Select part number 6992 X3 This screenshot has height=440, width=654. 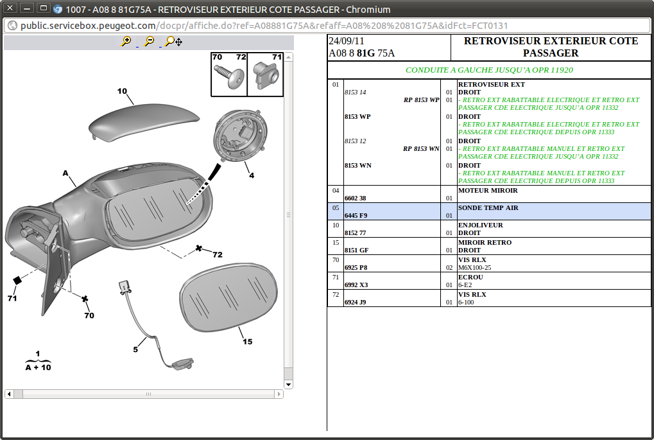(356, 285)
